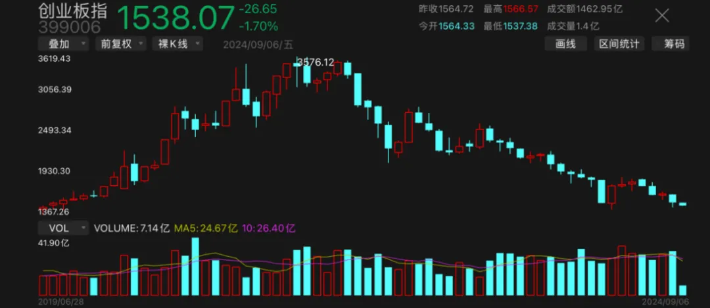The height and width of the screenshot is (308, 710).
Task: Click the volume axis label 41.90亿
Action: (55, 244)
